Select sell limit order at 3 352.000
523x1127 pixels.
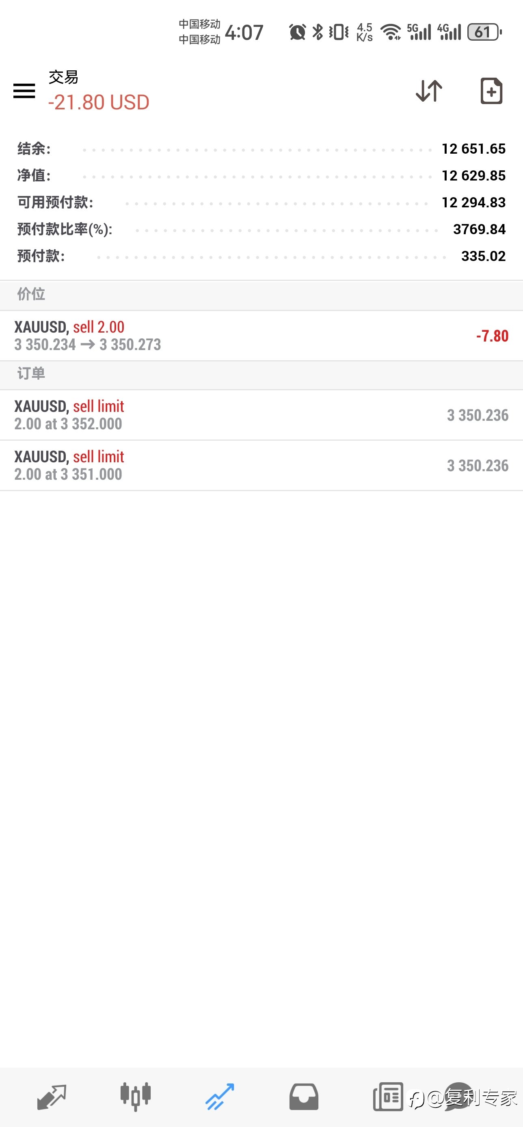[261, 415]
